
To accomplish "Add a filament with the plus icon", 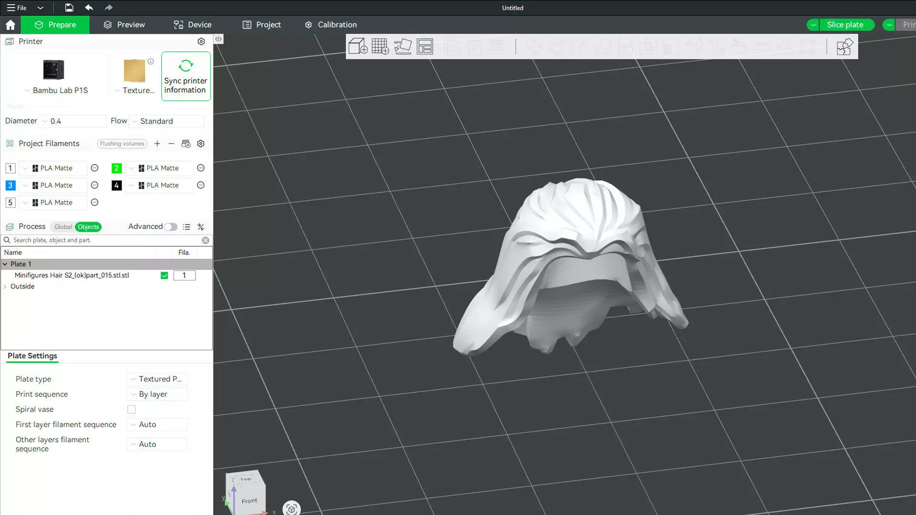I will coord(157,144).
